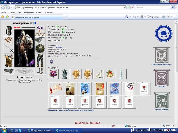Screen dimensions: 178x133
Task: Click the curved sword weapon slot
Action: (x=9, y=48)
